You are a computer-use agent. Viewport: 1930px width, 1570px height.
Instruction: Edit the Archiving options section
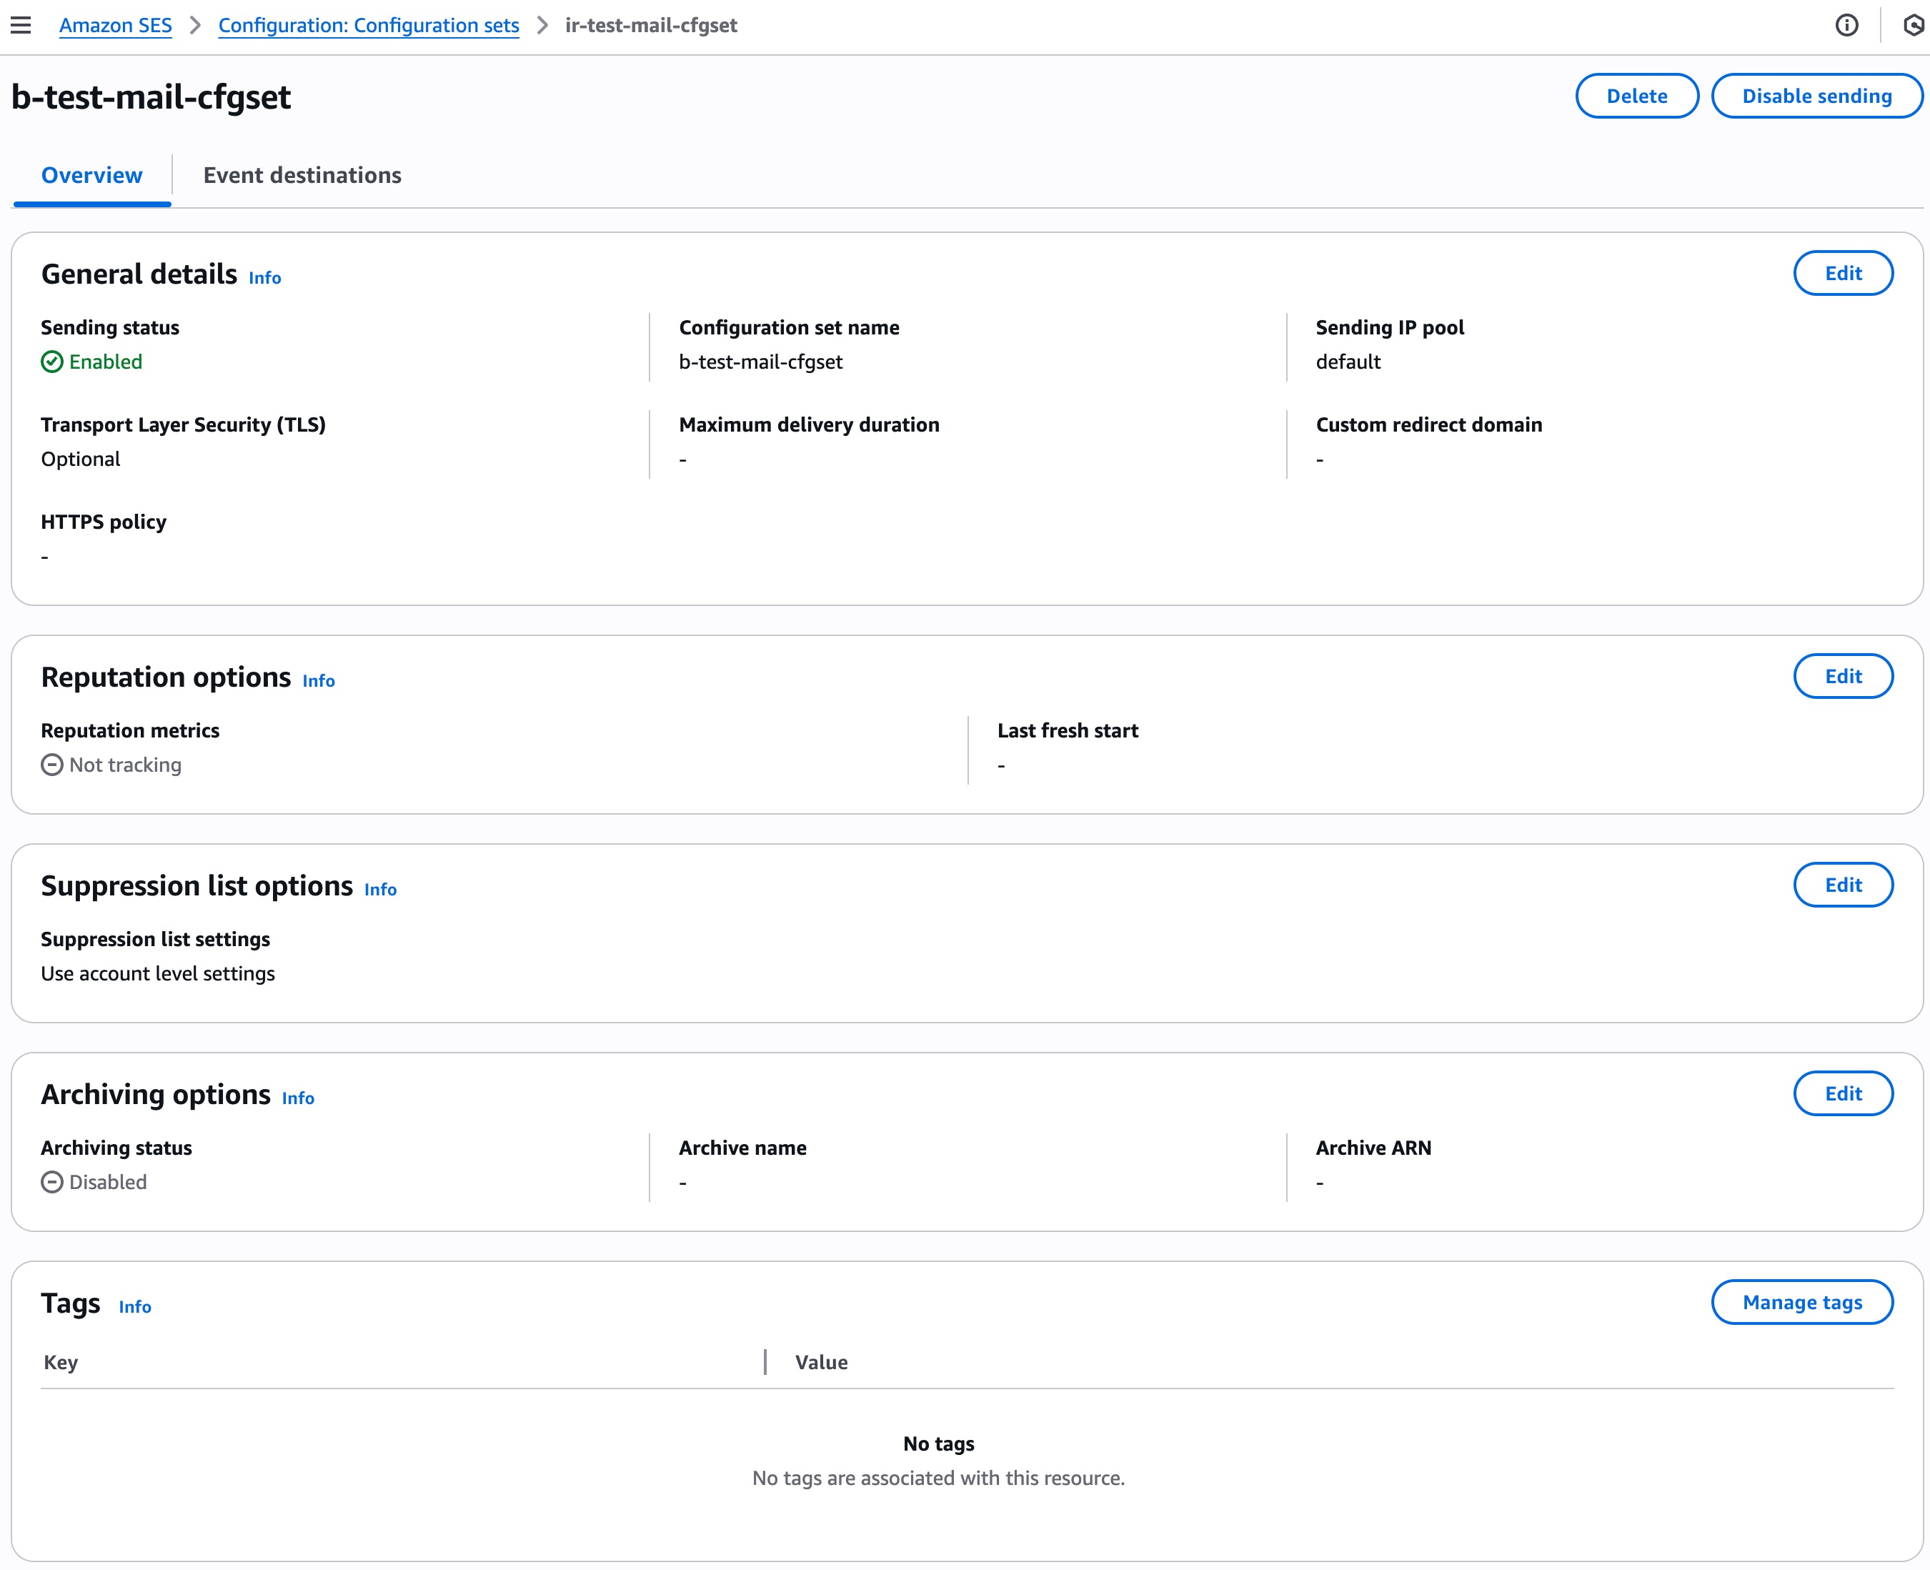(1842, 1094)
